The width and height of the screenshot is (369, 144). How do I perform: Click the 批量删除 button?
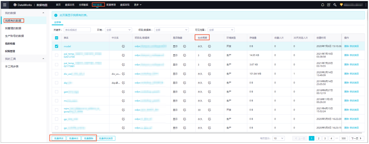coord(89,138)
